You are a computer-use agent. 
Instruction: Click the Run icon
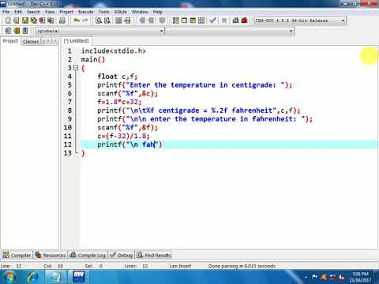pyautogui.click(x=184, y=21)
